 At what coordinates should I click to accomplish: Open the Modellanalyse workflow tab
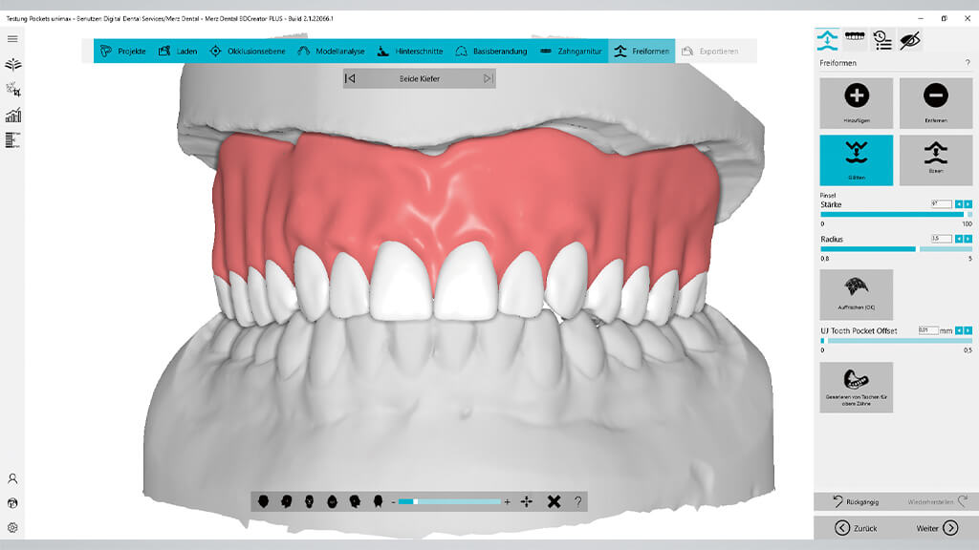(332, 52)
